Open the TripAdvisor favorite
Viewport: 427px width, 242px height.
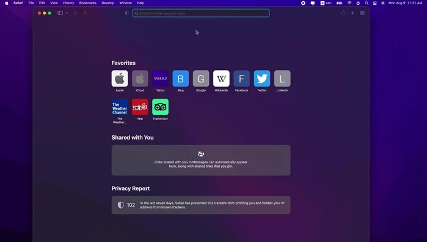(160, 107)
